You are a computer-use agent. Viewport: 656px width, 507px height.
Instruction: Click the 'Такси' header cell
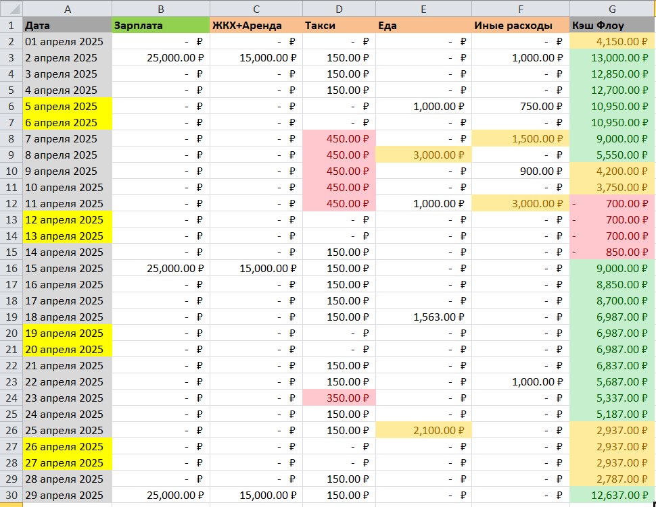[x=339, y=25]
